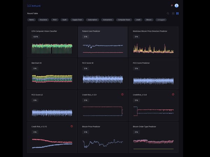The width and height of the screenshot is (210, 157).
Task: Switch to list view layout
Action: 173,13
